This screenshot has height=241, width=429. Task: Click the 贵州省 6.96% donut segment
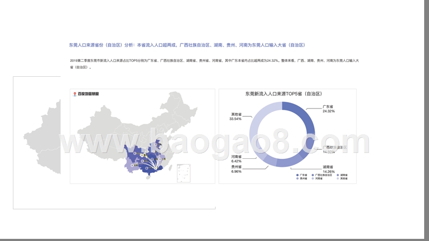tap(270, 160)
